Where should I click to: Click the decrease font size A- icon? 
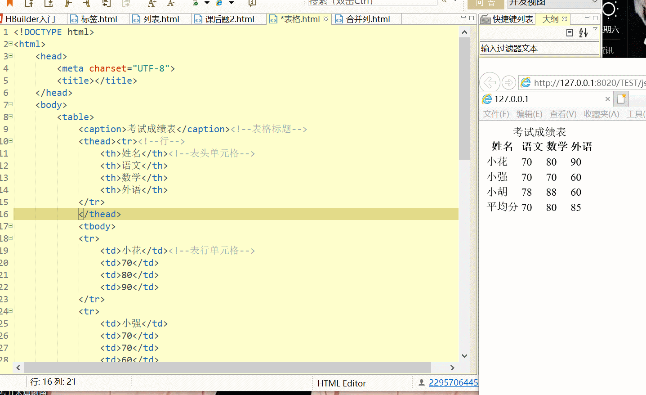(171, 3)
